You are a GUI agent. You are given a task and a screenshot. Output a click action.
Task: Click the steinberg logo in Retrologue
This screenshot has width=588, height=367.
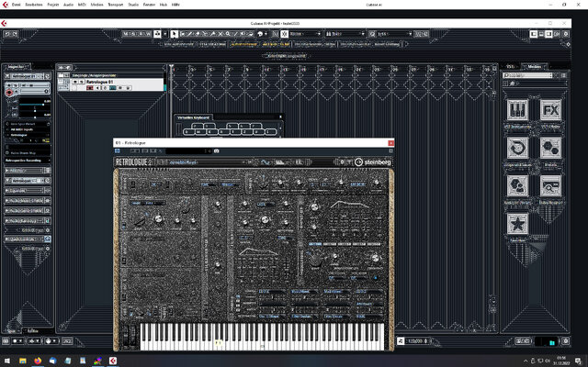pos(373,162)
